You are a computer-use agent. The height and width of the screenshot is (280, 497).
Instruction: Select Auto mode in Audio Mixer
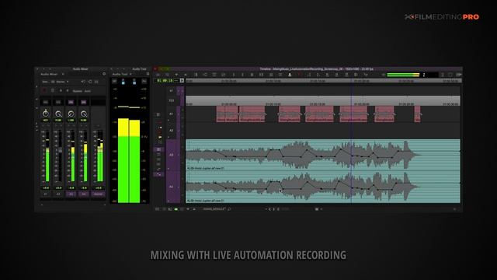click(x=88, y=91)
